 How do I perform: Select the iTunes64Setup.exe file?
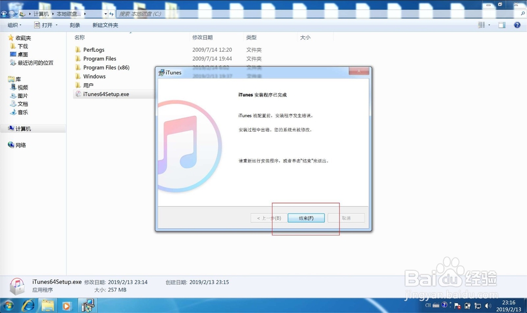point(106,94)
